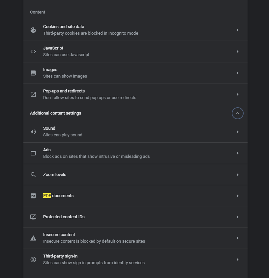Viewport: 269px width, 278px height.
Task: Collapse the Additional content settings section
Action: coord(237,113)
